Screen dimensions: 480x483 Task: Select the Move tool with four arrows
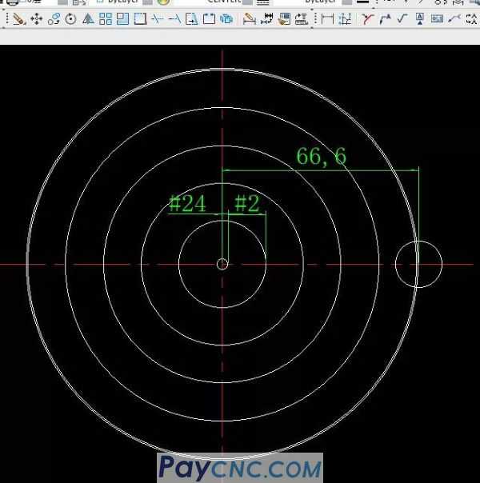37,18
